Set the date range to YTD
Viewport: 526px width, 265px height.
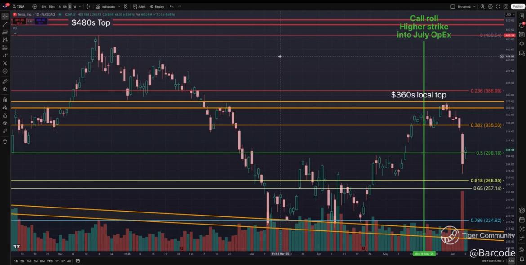[x=49, y=261]
